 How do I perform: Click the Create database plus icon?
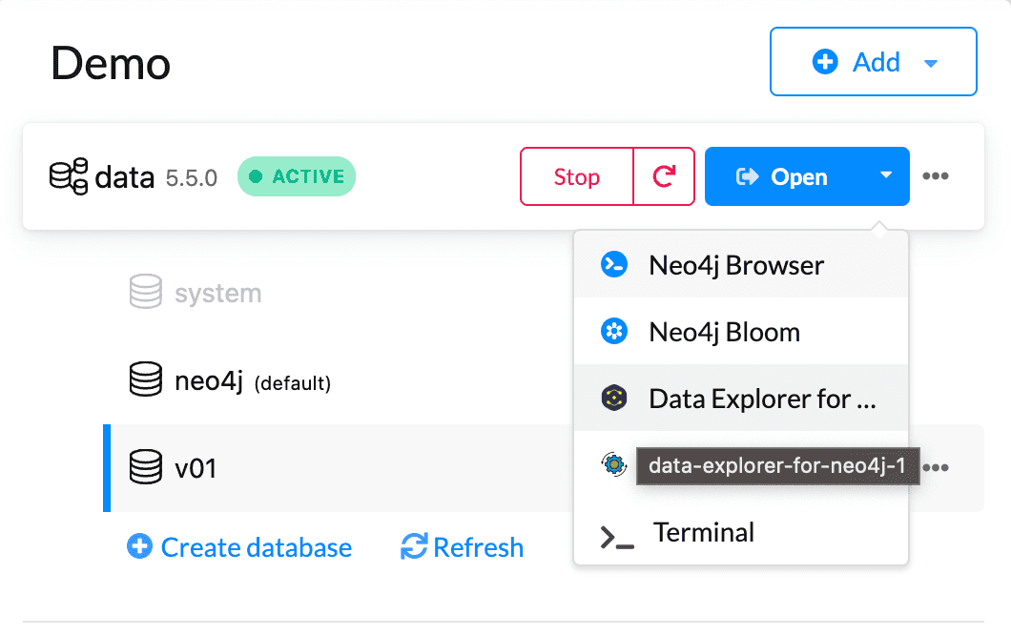tap(139, 546)
